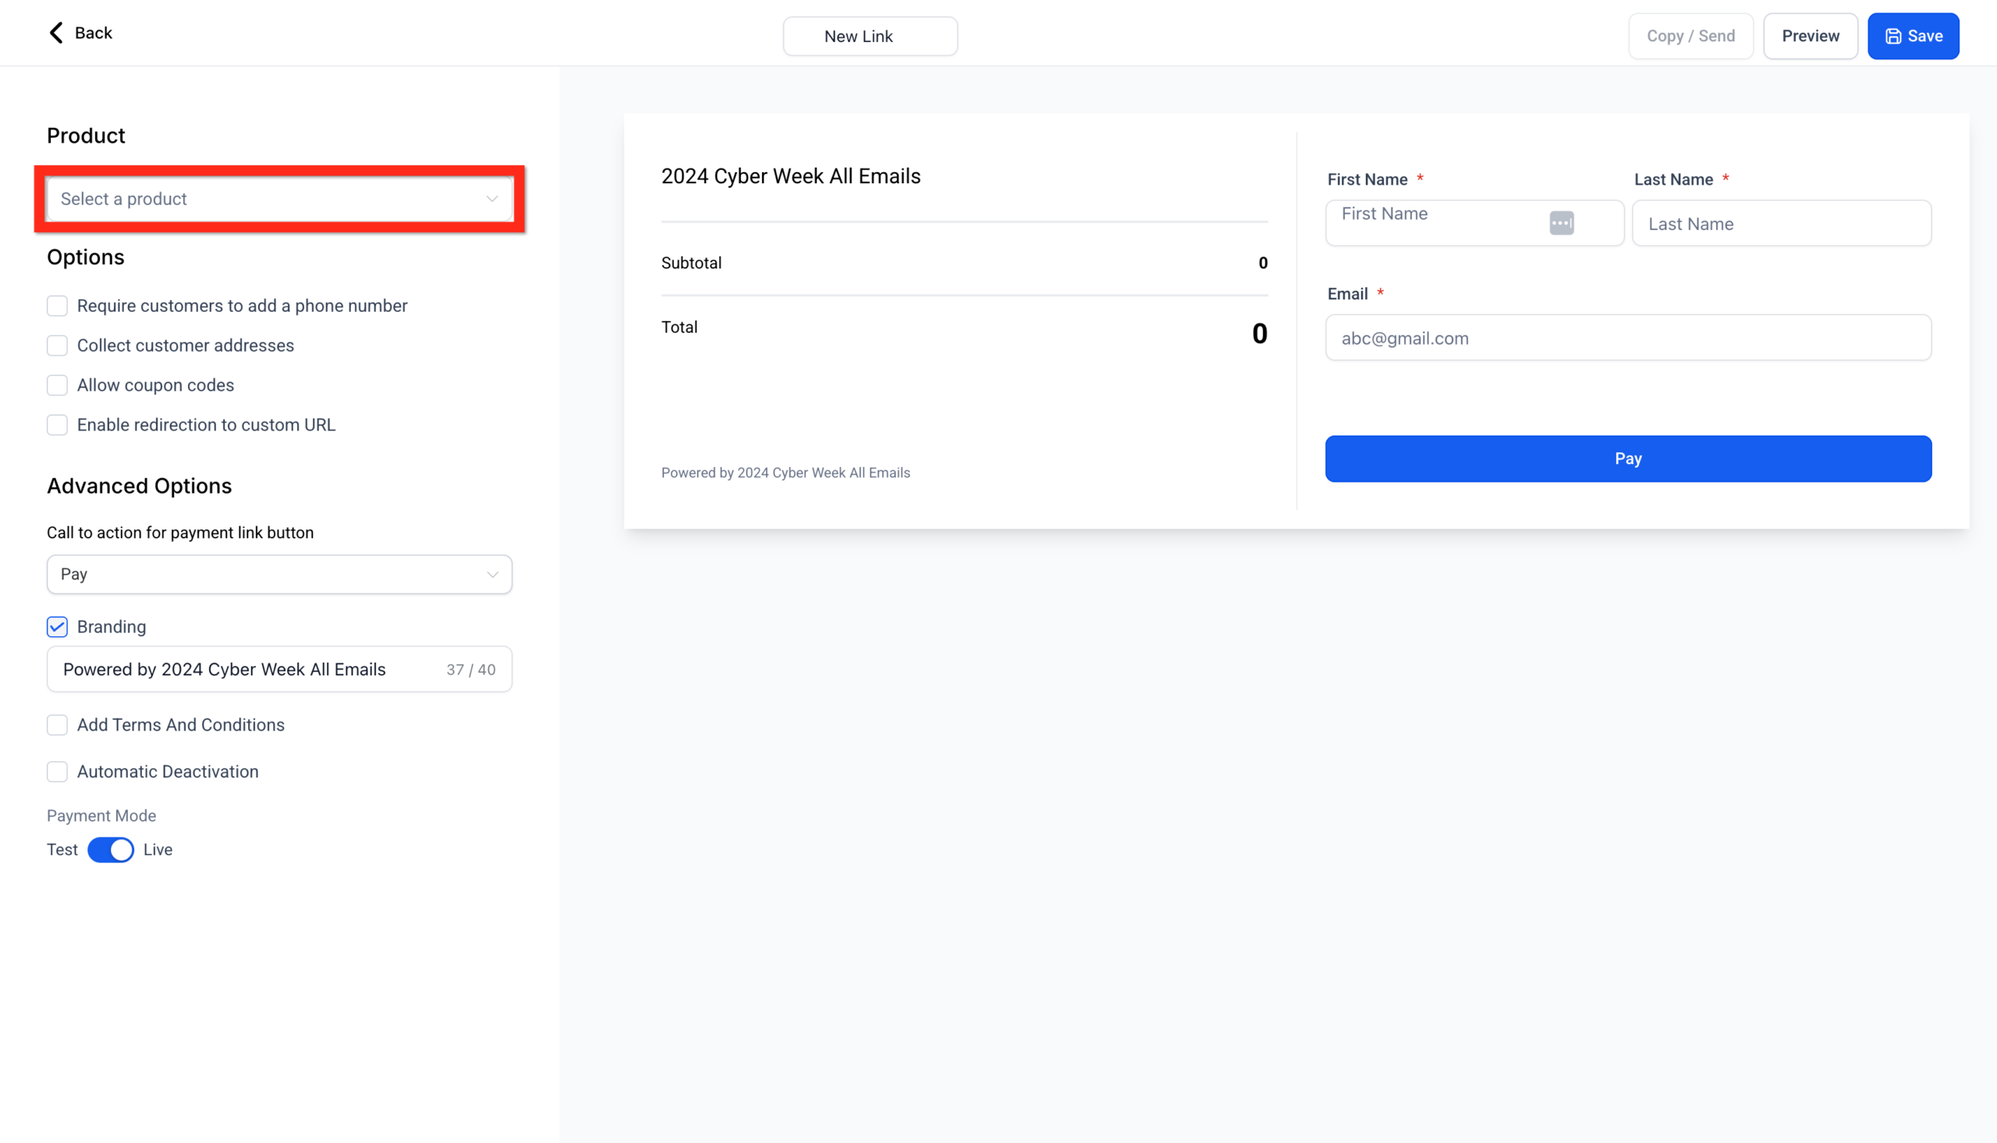Click the autofill dots icon in First Name

[1561, 223]
